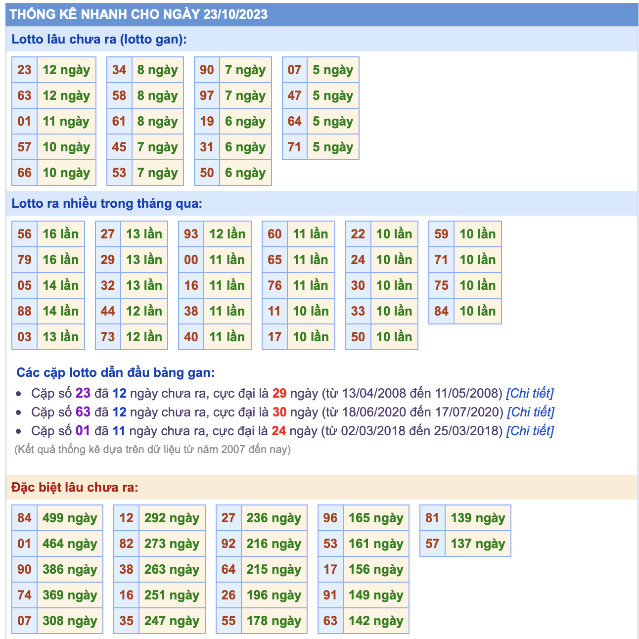
Task: Select number 82 in the '273 ngày' row
Action: [126, 544]
